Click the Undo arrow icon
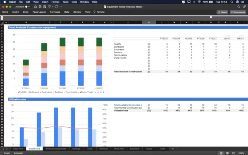Viewport: 248px width, 155px height. tap(49, 7)
